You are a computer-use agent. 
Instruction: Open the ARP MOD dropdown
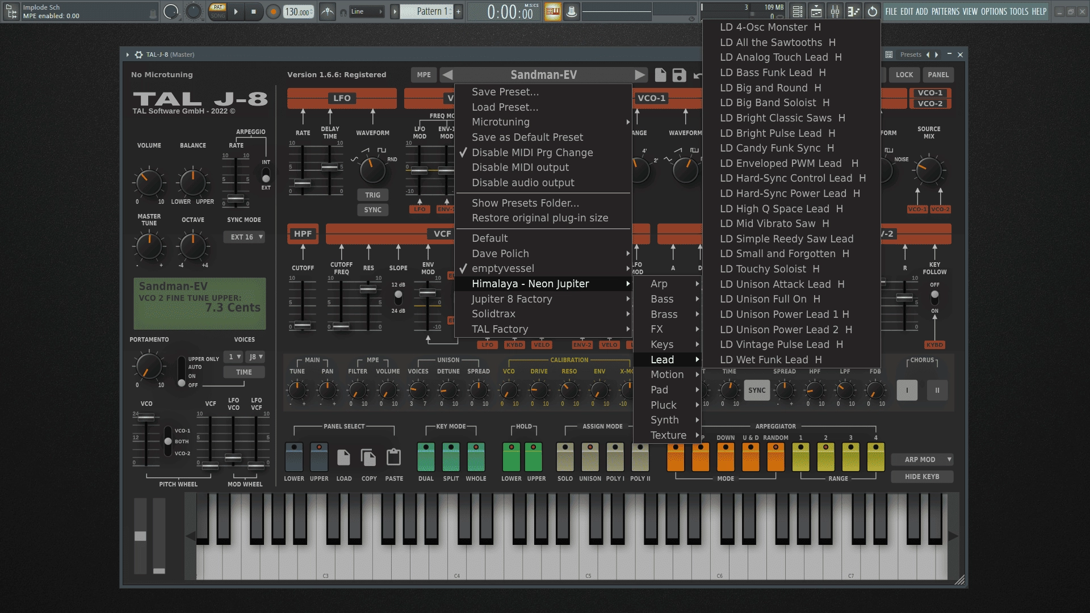pyautogui.click(x=922, y=460)
